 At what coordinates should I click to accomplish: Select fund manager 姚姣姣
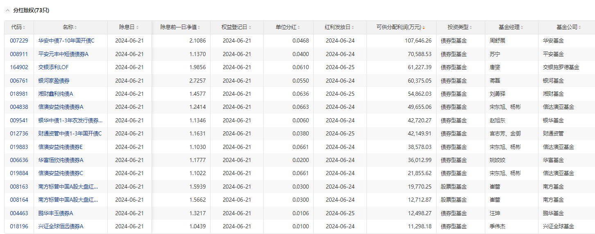click(x=498, y=160)
